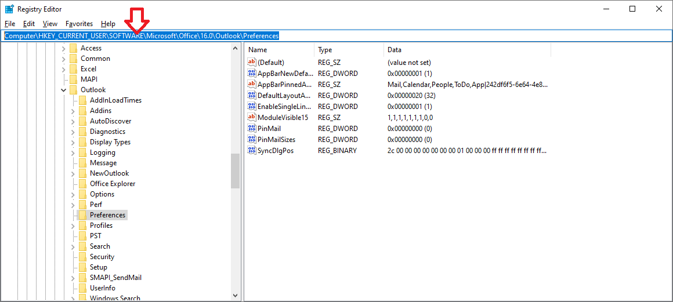Click the NewOutlook folder icon
This screenshot has height=302, width=673.
pos(82,173)
